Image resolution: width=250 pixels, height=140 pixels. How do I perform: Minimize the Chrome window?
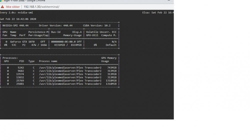click(169, 1)
